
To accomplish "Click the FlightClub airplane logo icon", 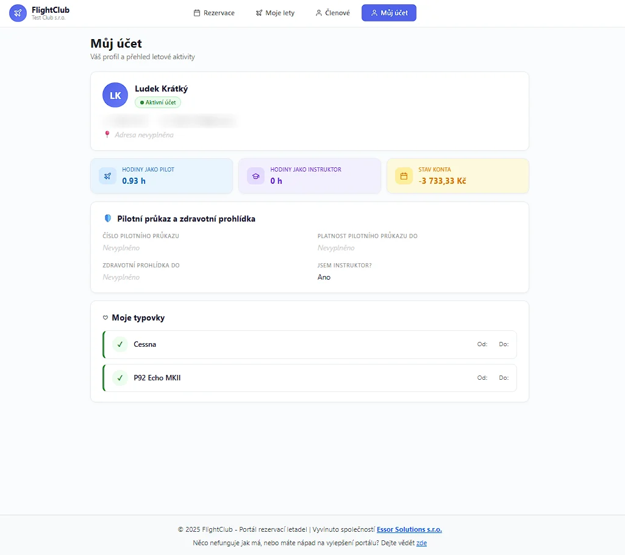I will (x=18, y=13).
